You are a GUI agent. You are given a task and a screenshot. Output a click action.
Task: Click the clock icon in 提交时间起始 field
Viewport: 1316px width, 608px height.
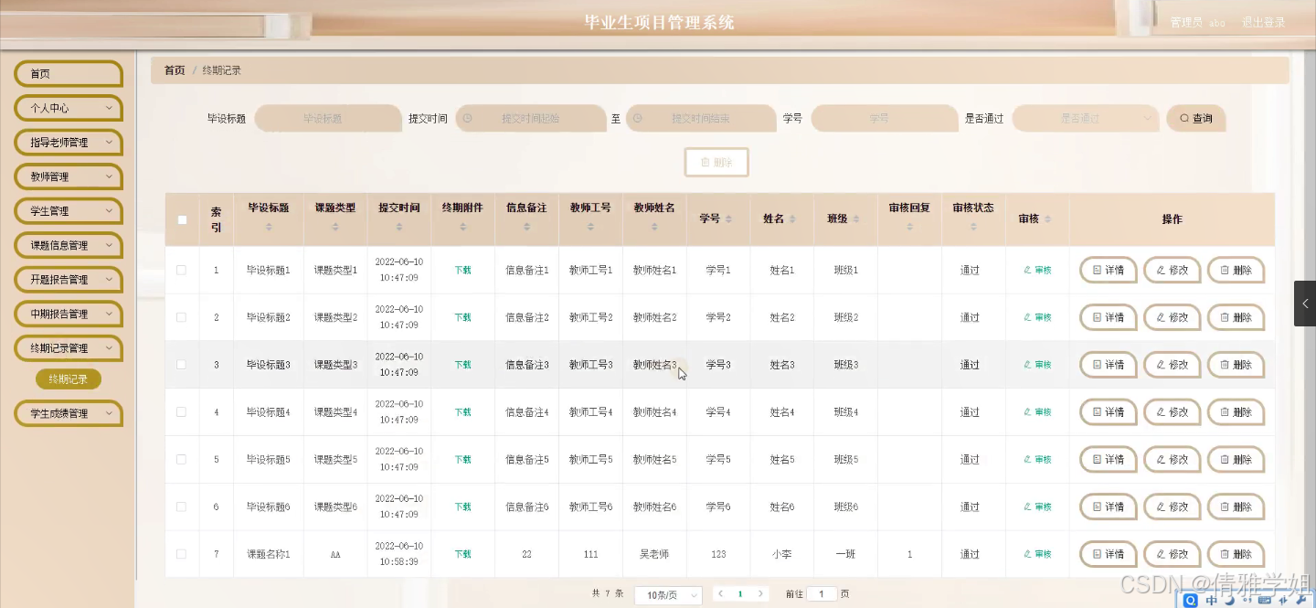[467, 117]
